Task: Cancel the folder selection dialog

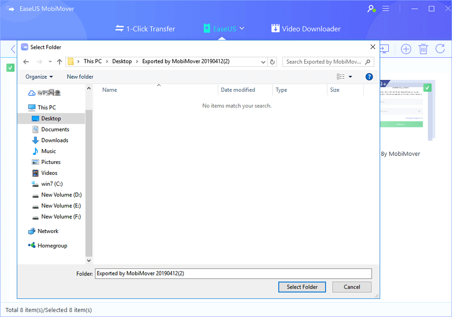Action: coord(352,287)
